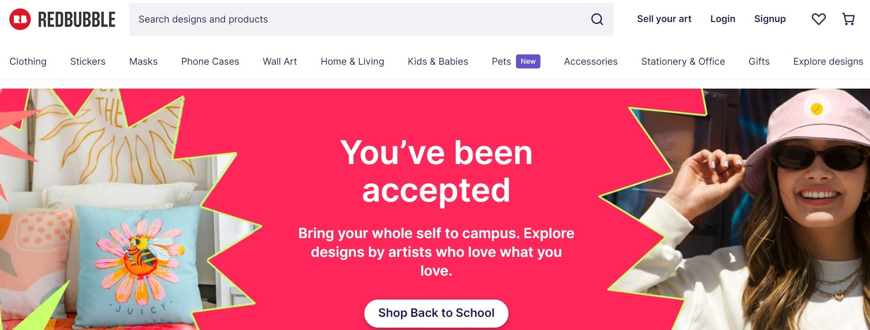
Task: Select Home & Living category
Action: pyautogui.click(x=352, y=61)
